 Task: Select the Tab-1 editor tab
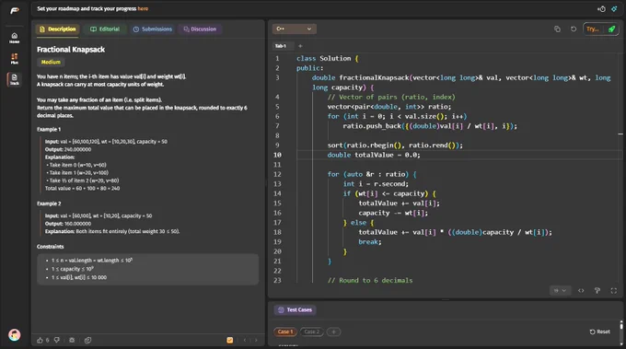click(x=281, y=46)
